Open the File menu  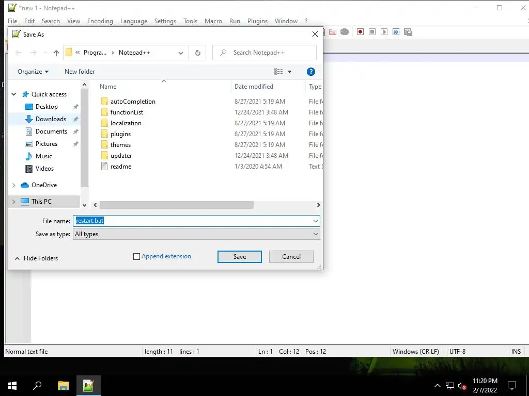12,21
